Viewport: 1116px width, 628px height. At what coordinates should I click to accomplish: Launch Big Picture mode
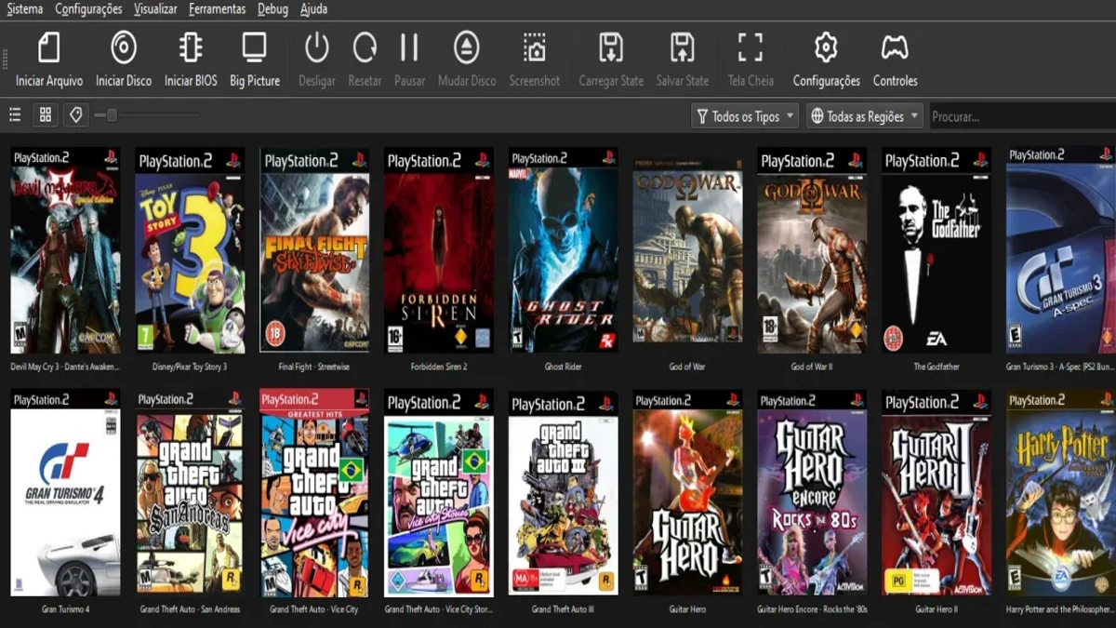pos(254,47)
